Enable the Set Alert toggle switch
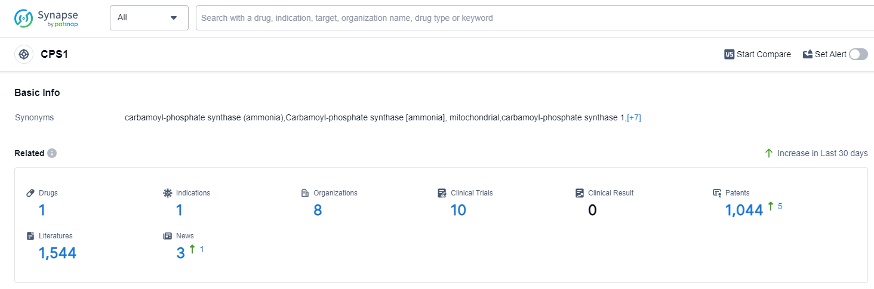The image size is (874, 289). click(858, 54)
